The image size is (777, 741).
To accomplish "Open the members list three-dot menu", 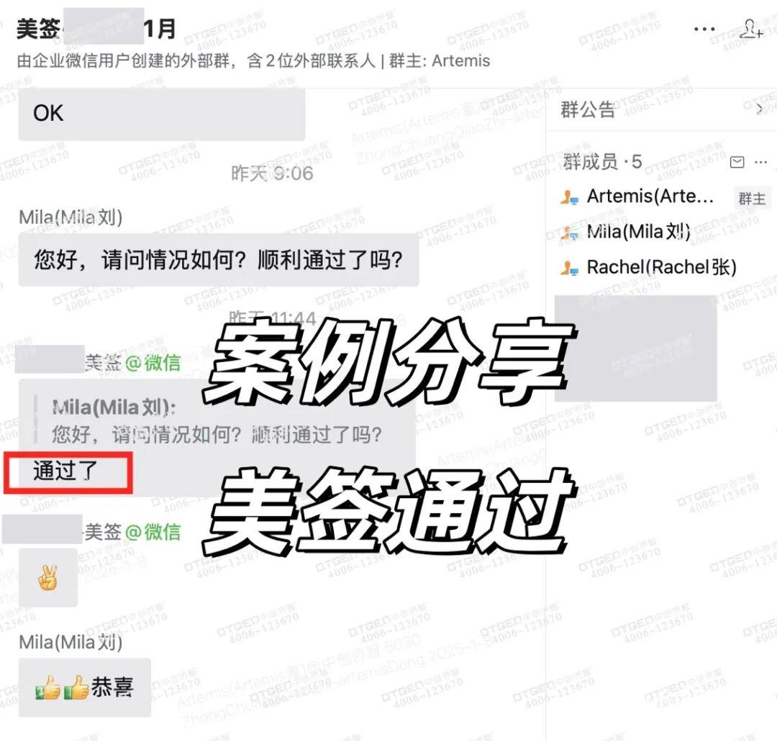I will (760, 162).
